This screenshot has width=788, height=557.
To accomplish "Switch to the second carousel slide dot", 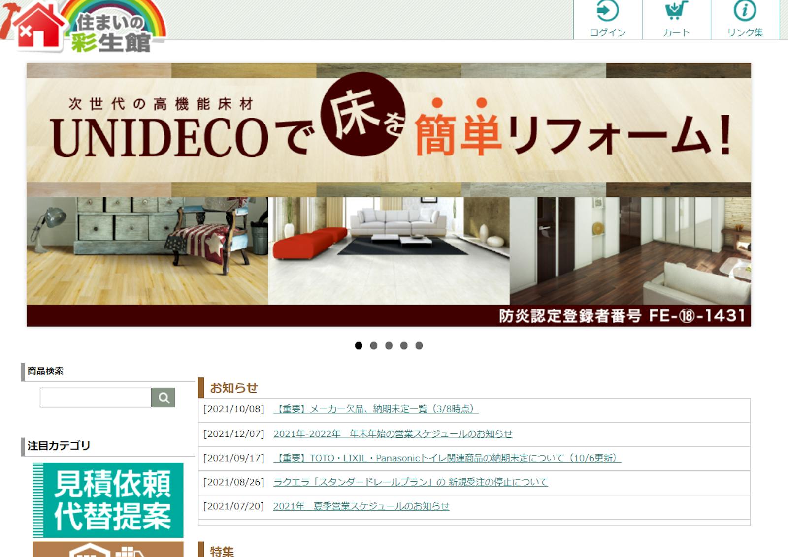I will tap(374, 346).
